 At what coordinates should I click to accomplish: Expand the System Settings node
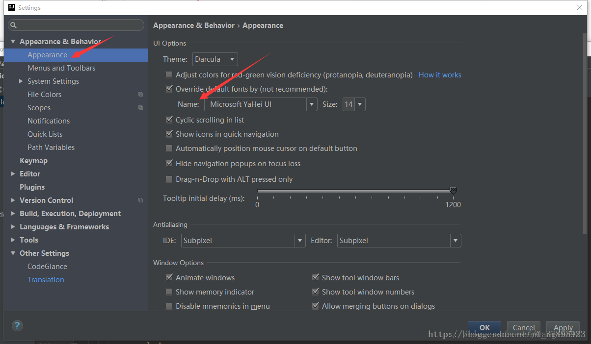tap(21, 81)
